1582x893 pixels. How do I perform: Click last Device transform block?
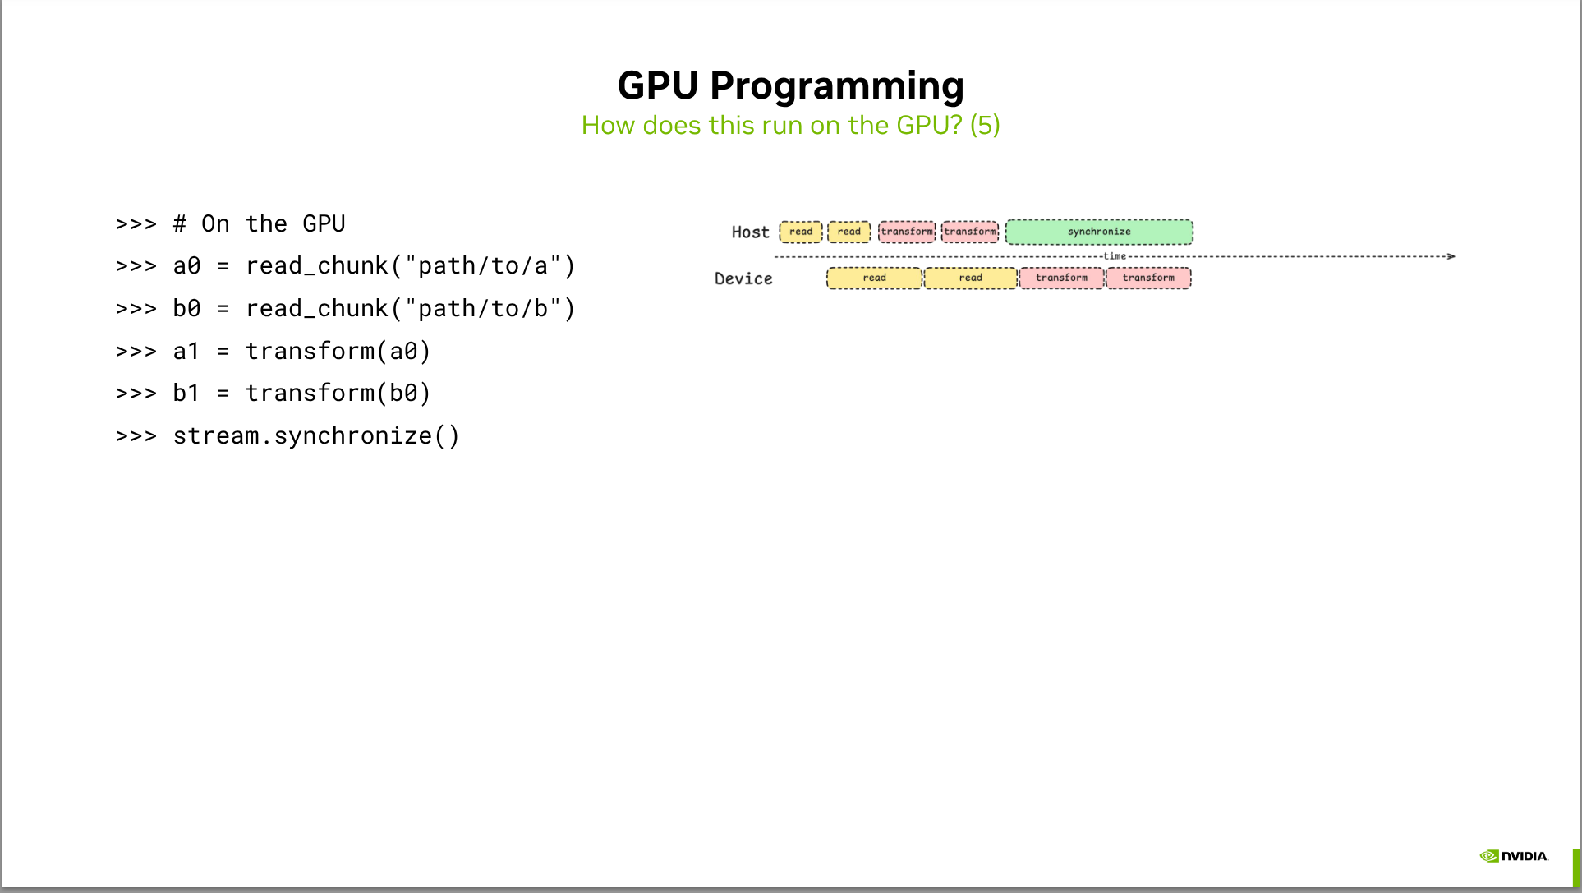tap(1148, 278)
